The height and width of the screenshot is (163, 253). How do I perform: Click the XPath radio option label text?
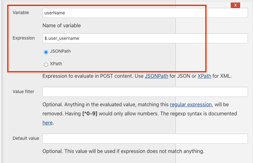pyautogui.click(x=56, y=64)
